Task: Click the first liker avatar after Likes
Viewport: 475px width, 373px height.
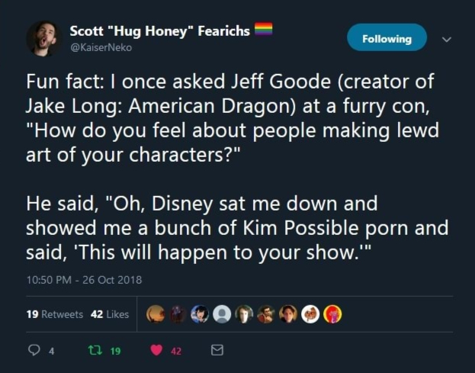Action: pyautogui.click(x=156, y=314)
